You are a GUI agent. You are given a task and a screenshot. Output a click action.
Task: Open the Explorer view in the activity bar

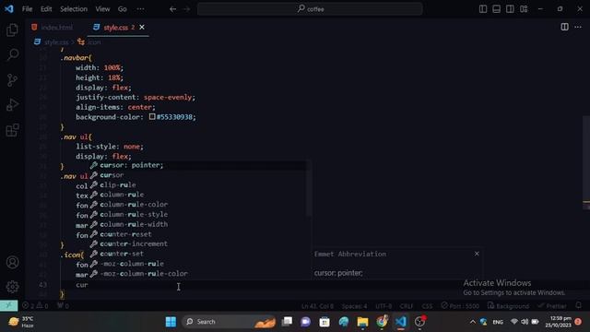click(x=12, y=30)
